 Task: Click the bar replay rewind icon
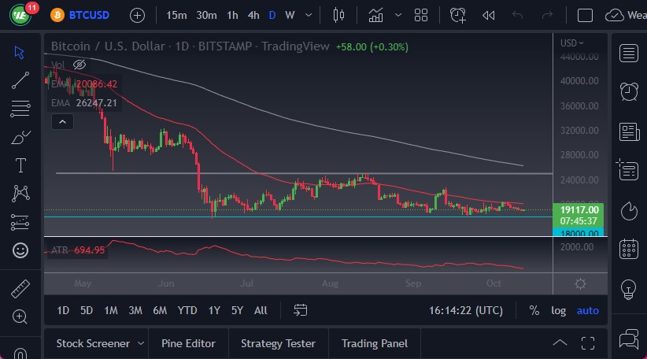(x=488, y=15)
